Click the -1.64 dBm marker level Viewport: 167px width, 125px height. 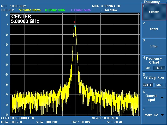point(109,10)
